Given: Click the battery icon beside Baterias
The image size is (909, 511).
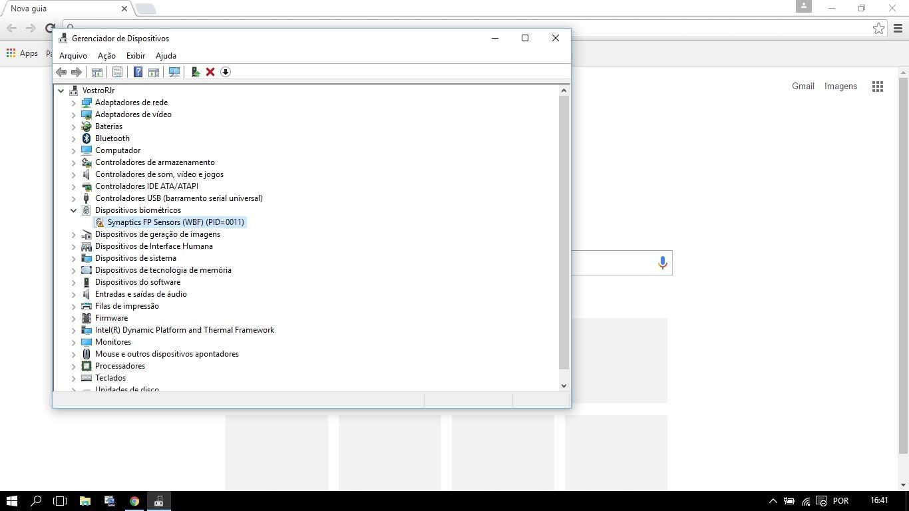Looking at the screenshot, I should 86,126.
